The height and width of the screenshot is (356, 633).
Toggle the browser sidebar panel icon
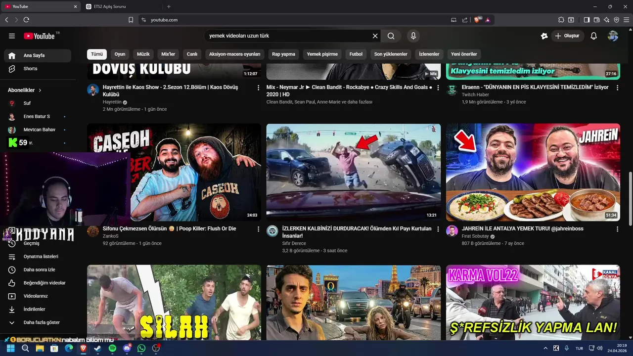(x=587, y=20)
